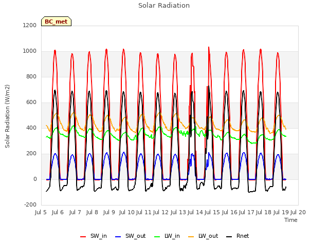The width and height of the screenshot is (329, 246).
Task: Click the Jul 16 x-axis label
Action: pyautogui.click(x=230, y=212)
